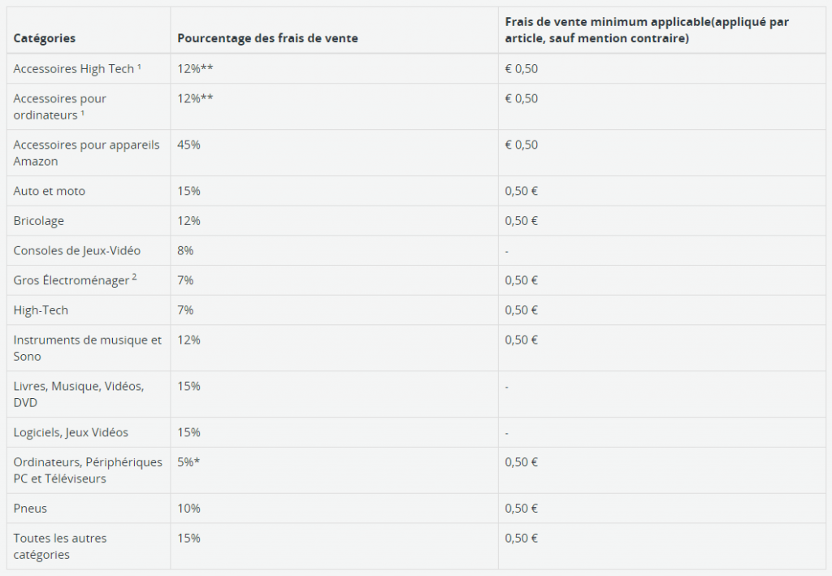Select Instruments de musique et Sono cell
This screenshot has height=576, width=832.
[x=88, y=348]
